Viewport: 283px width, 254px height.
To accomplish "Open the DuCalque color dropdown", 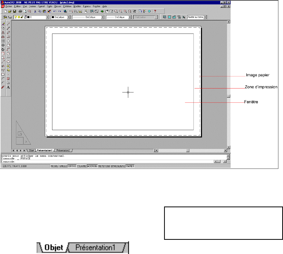I will coord(68,17).
